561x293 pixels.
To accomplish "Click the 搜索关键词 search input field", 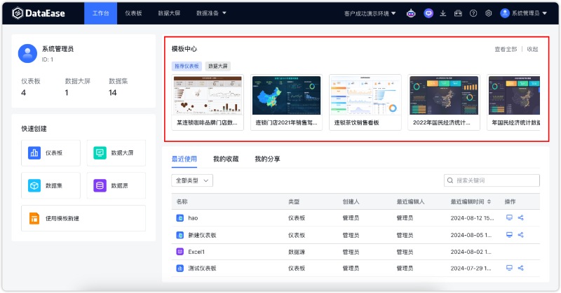I will coord(492,180).
